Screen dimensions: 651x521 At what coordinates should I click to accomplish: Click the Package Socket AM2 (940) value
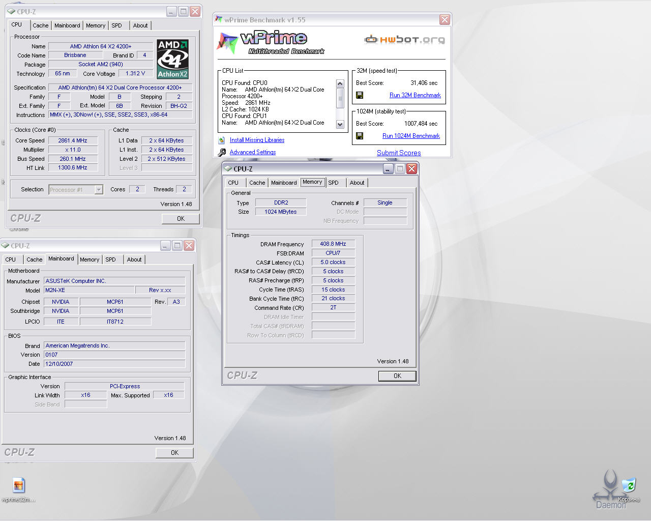point(101,64)
